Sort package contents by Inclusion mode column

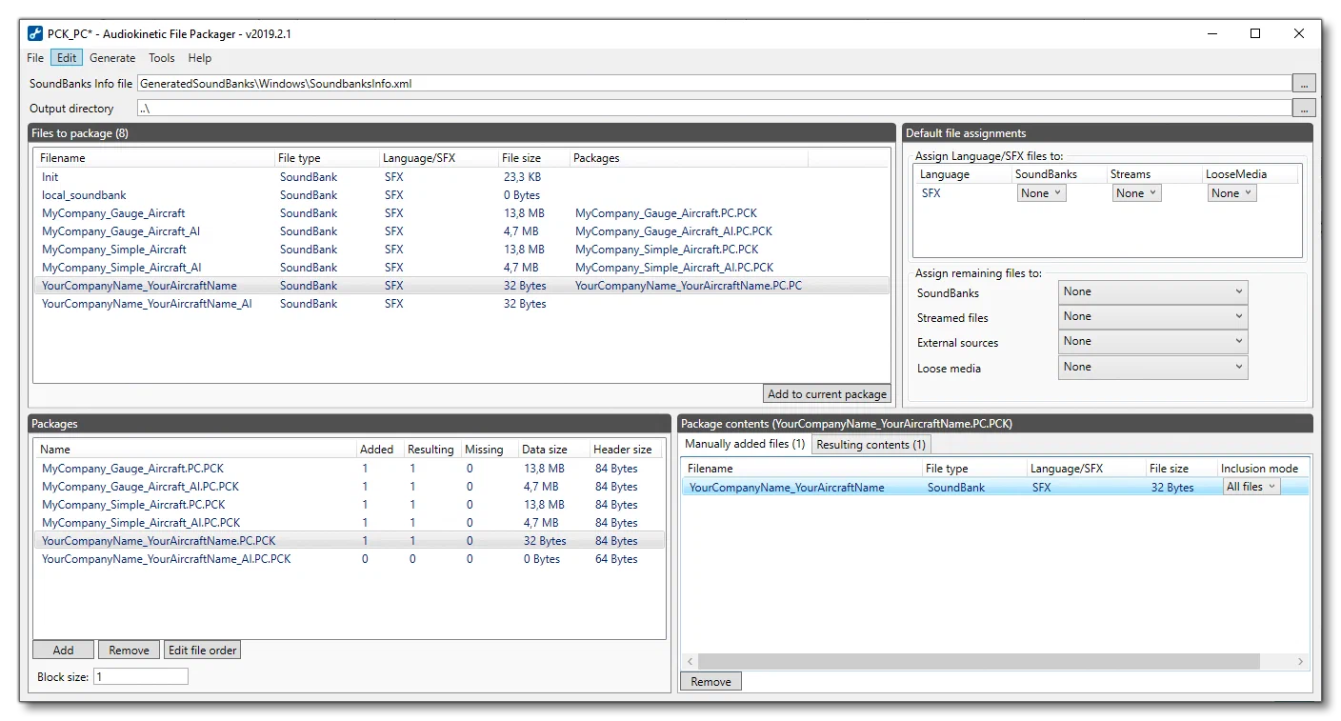(1261, 469)
